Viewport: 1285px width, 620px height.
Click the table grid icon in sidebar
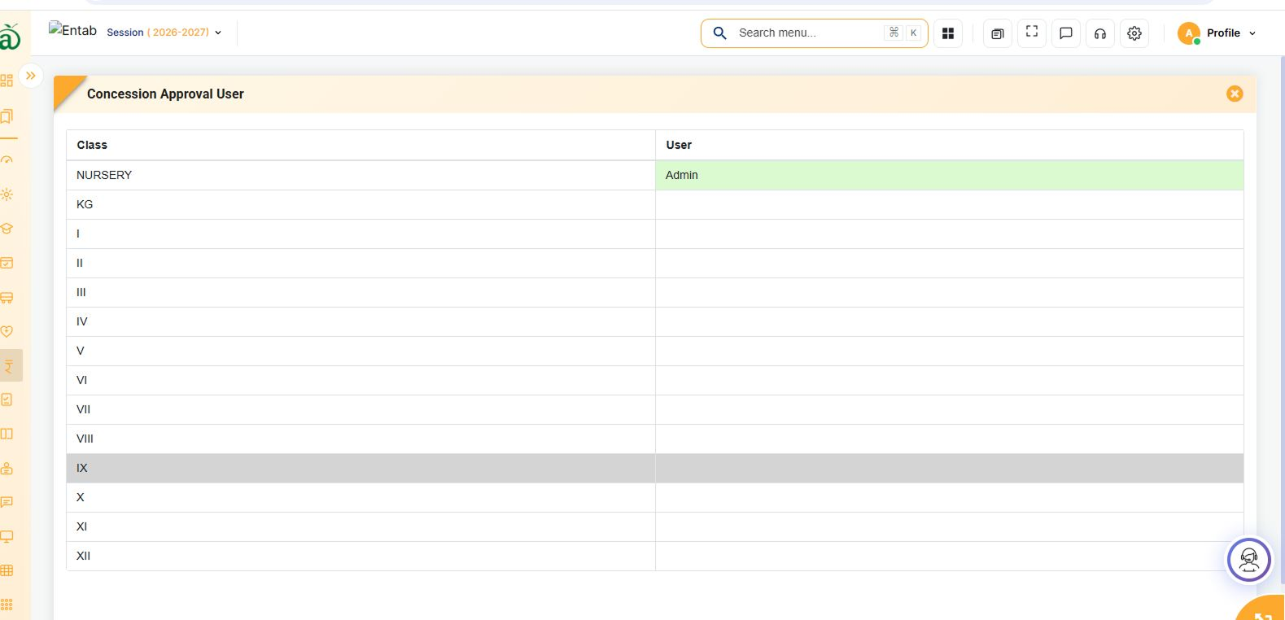pos(7,570)
